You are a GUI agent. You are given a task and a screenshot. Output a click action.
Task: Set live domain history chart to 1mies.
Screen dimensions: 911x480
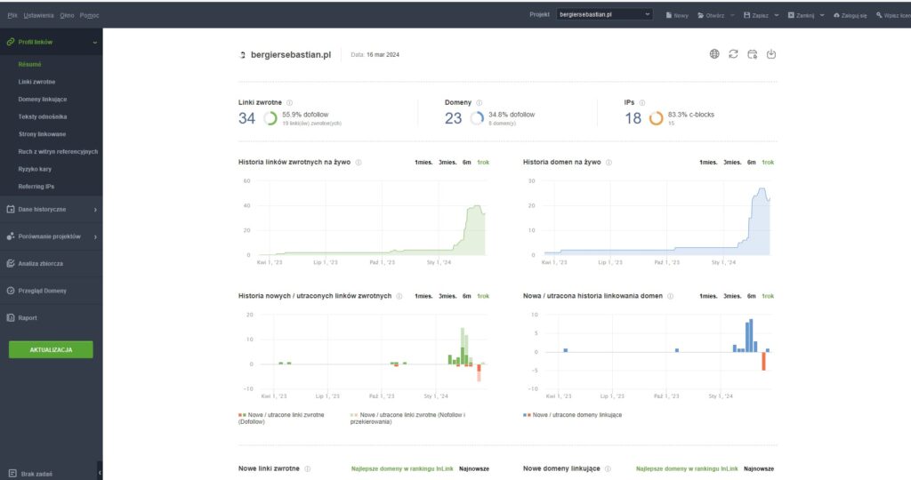tap(708, 163)
